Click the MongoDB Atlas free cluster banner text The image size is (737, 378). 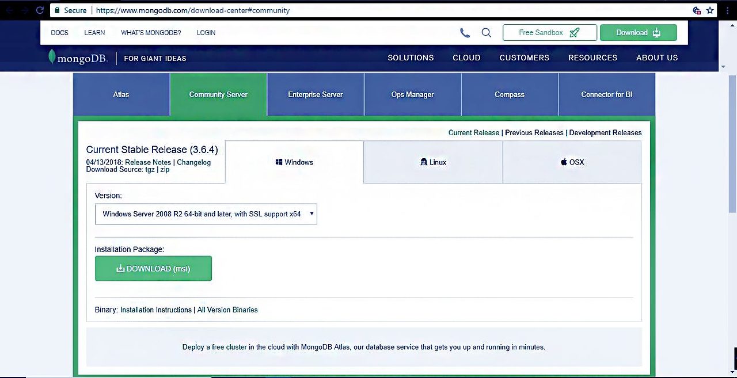[364, 347]
